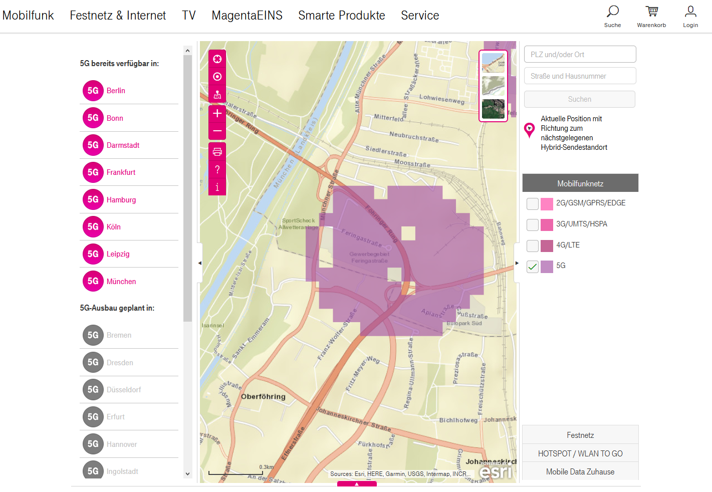Enable the 3G/UMTS/HSPA layer checkbox
This screenshot has width=712, height=492.
533,224
